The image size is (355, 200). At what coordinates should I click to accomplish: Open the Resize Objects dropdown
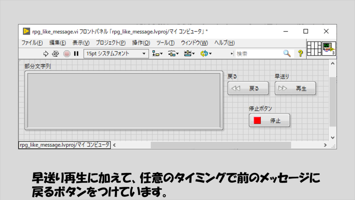click(x=190, y=54)
